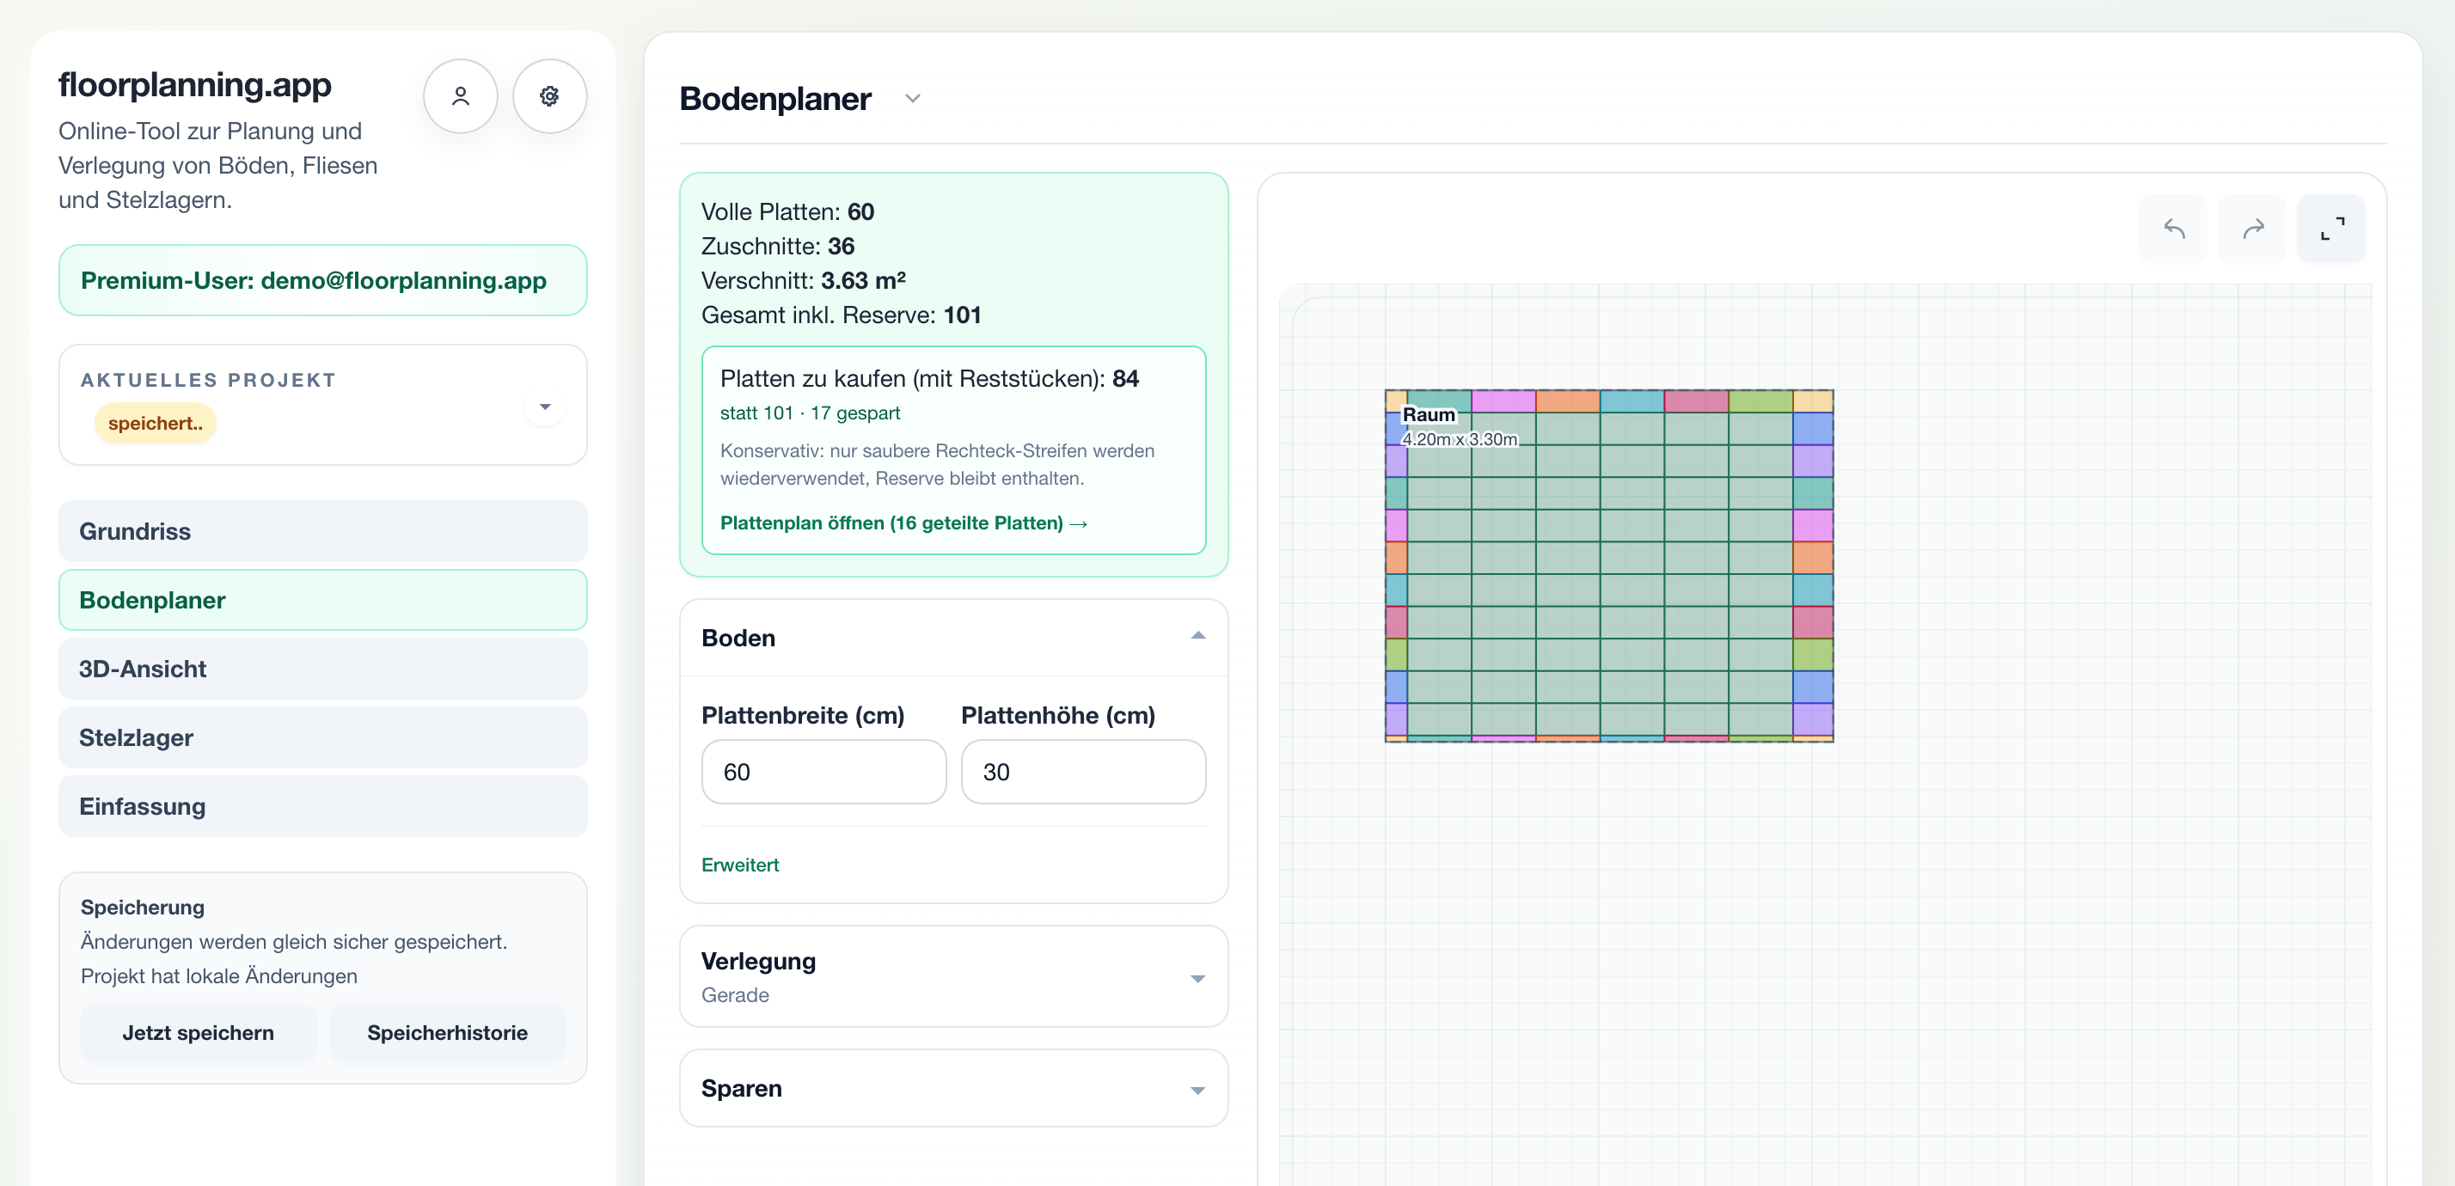Image resolution: width=2455 pixels, height=1186 pixels.
Task: Click the Premium-User demo@floorplanning.app banner
Action: point(323,280)
